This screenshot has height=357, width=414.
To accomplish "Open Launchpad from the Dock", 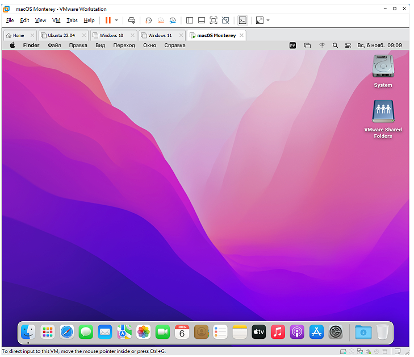I will [48, 332].
